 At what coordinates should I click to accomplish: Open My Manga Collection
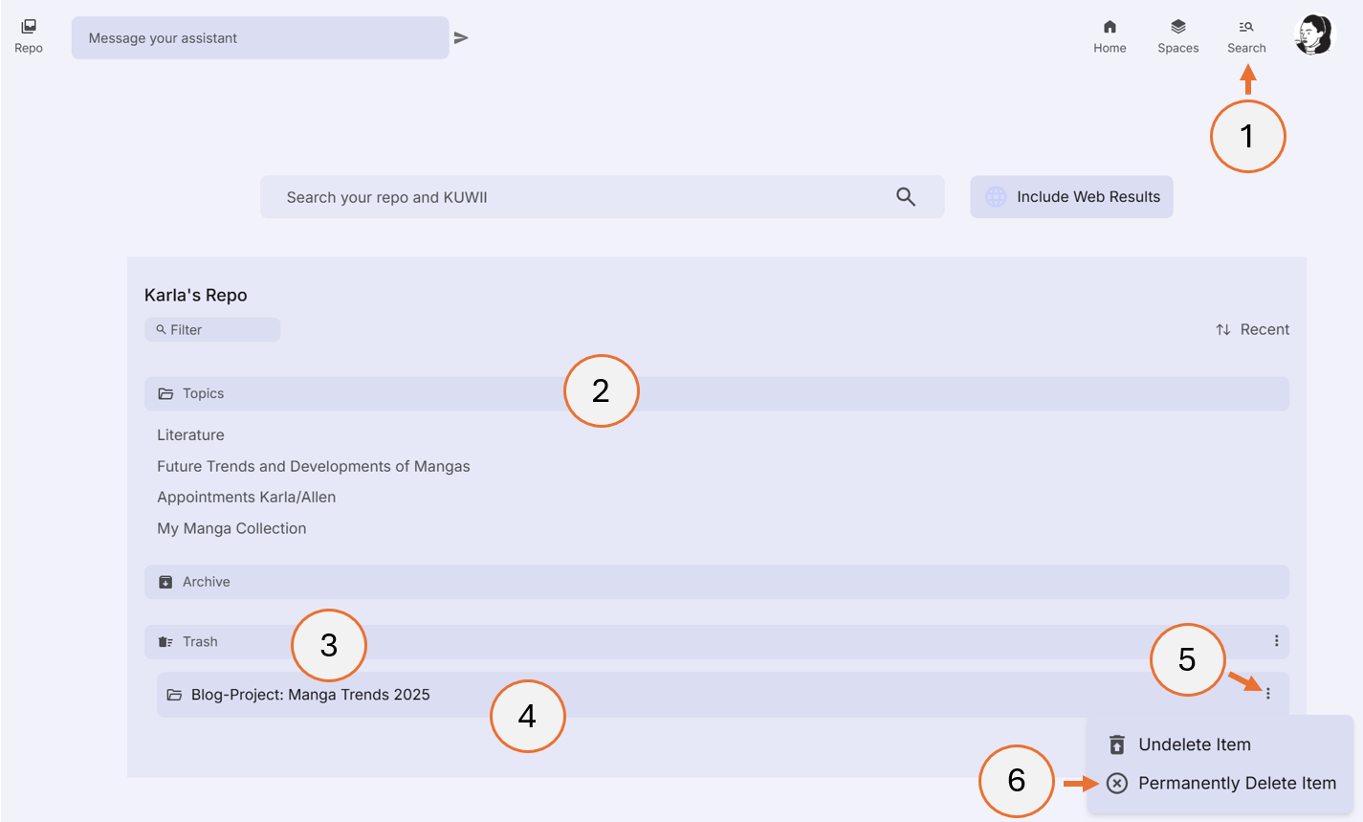click(231, 527)
